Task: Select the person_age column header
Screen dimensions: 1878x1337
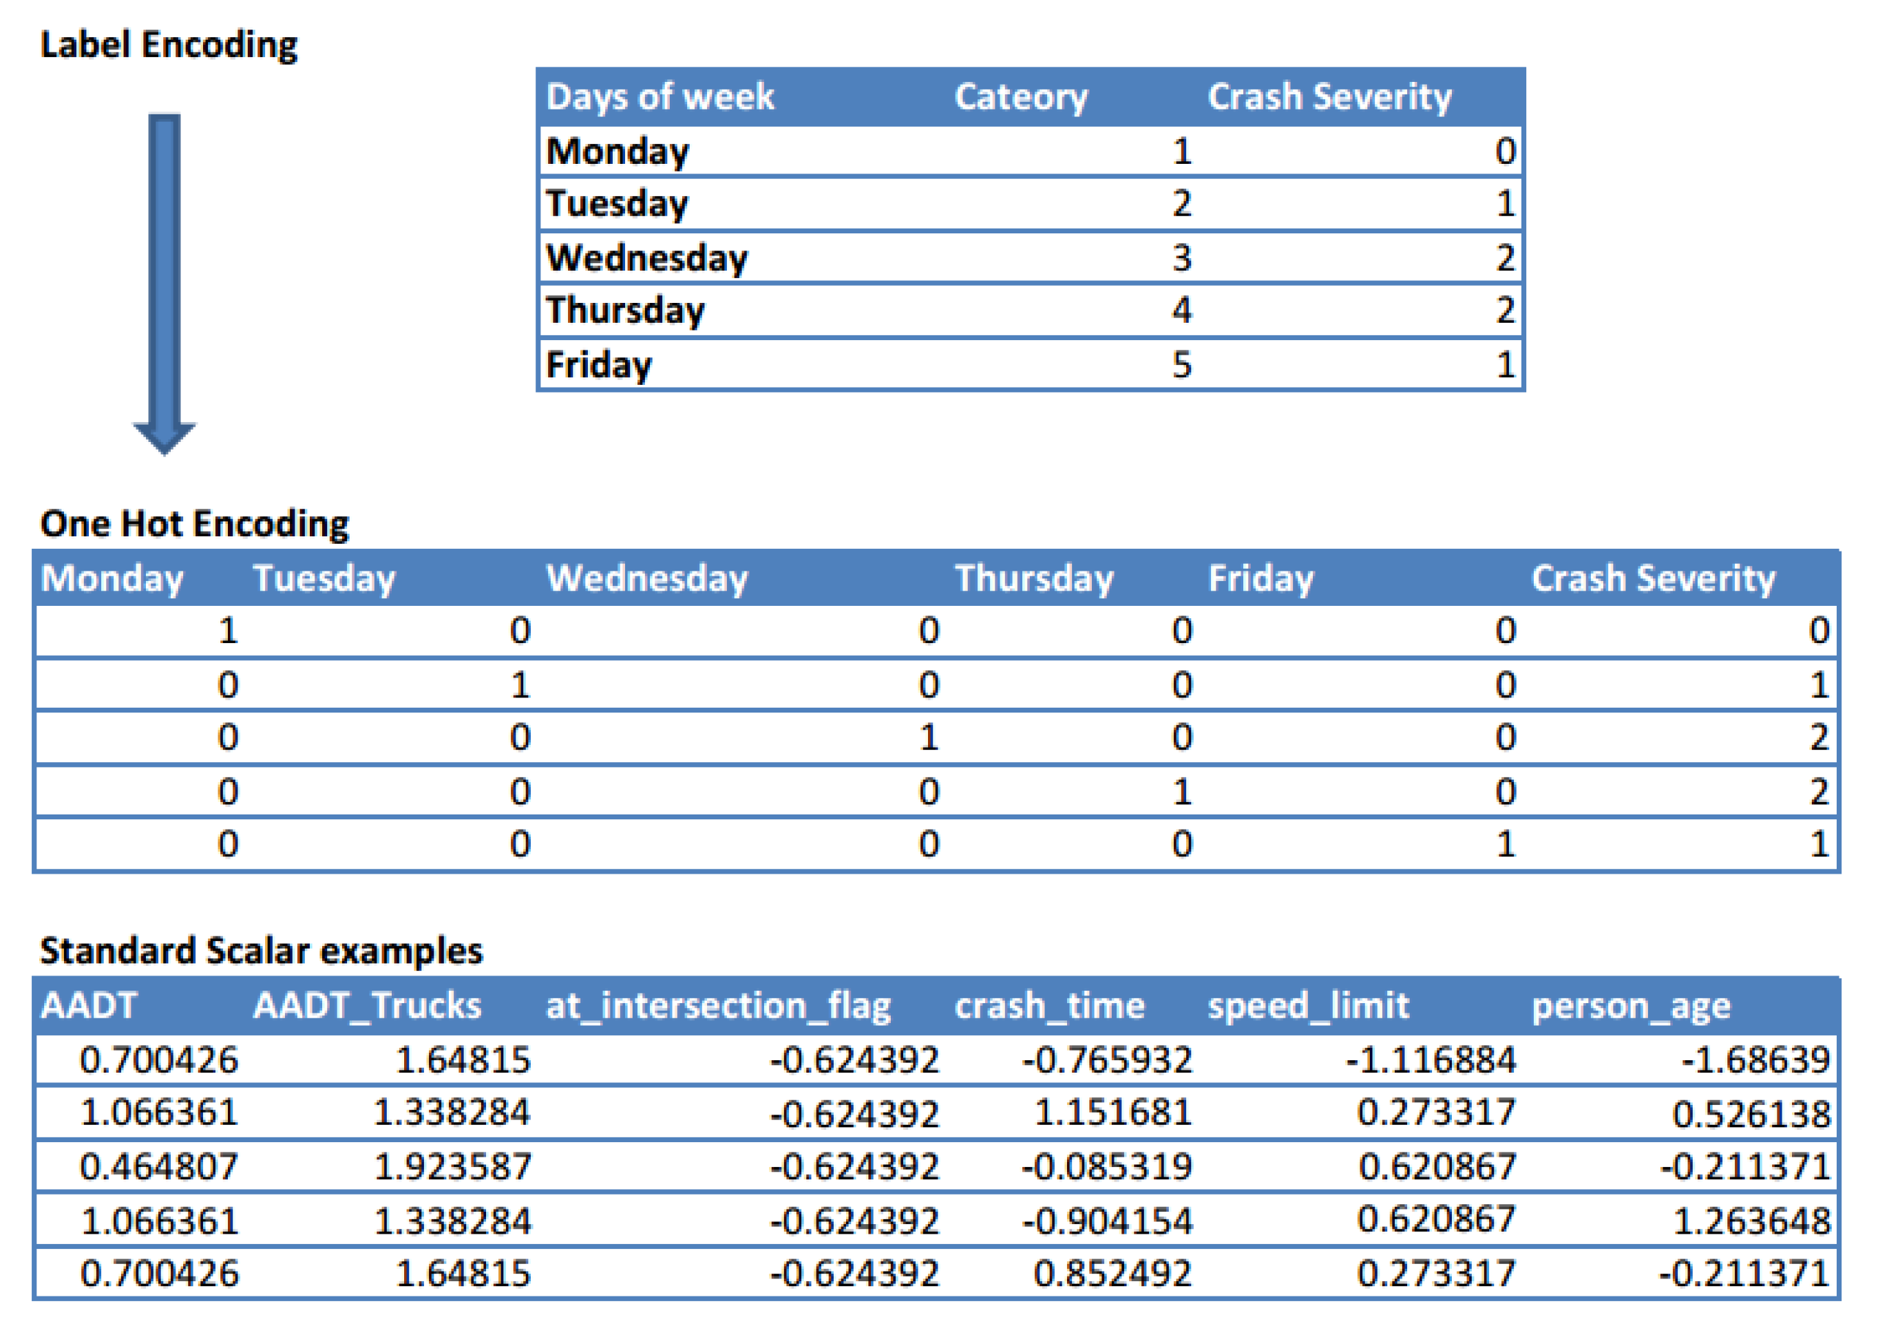Action: 1630,1006
